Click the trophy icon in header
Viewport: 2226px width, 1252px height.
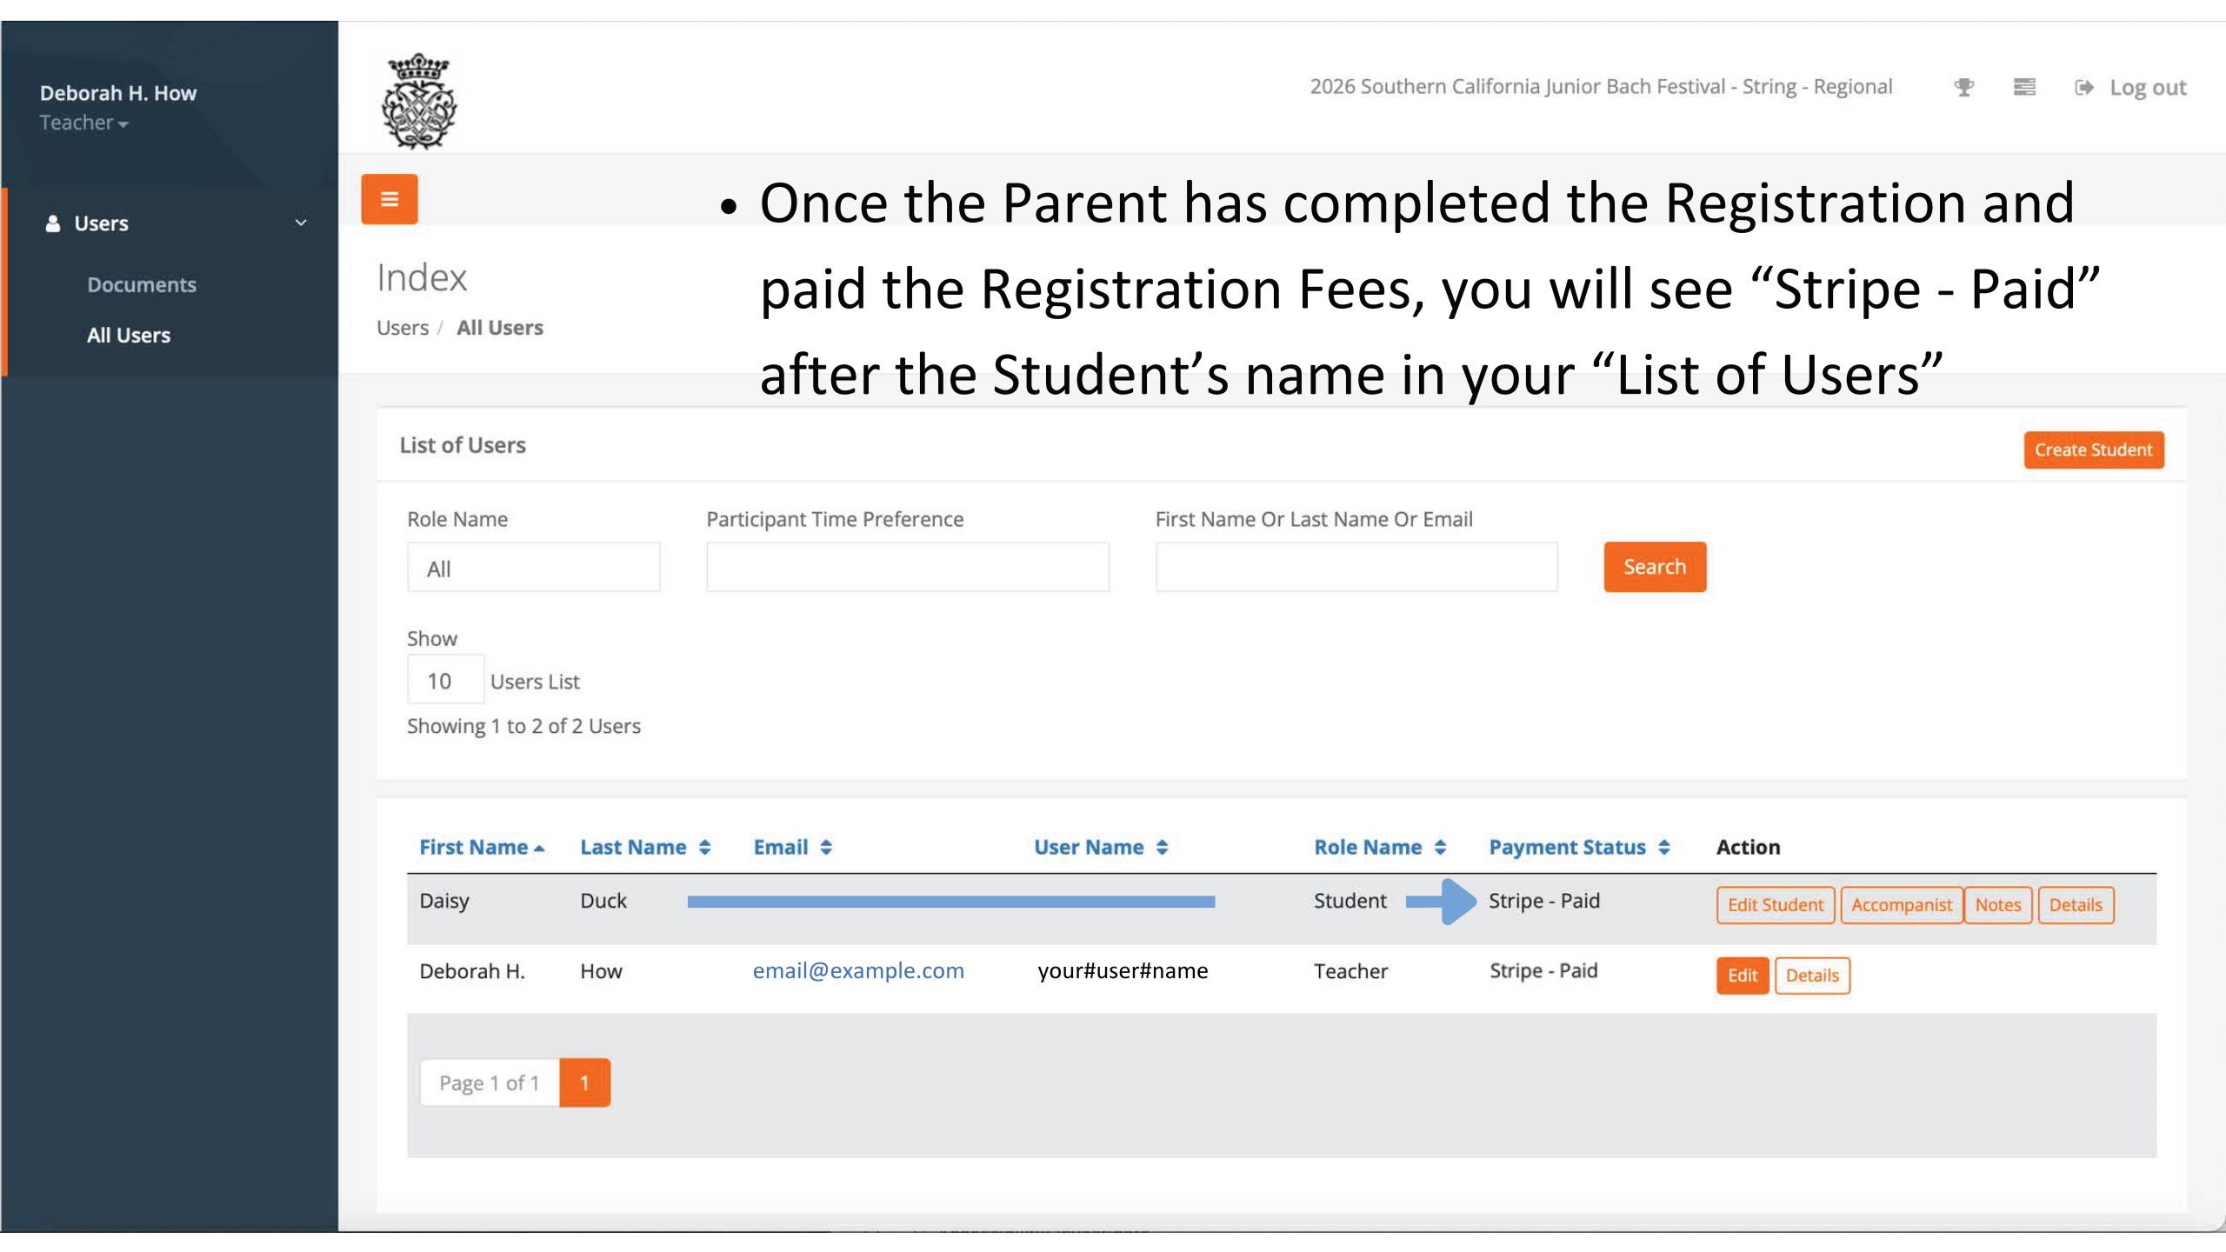point(1963,87)
